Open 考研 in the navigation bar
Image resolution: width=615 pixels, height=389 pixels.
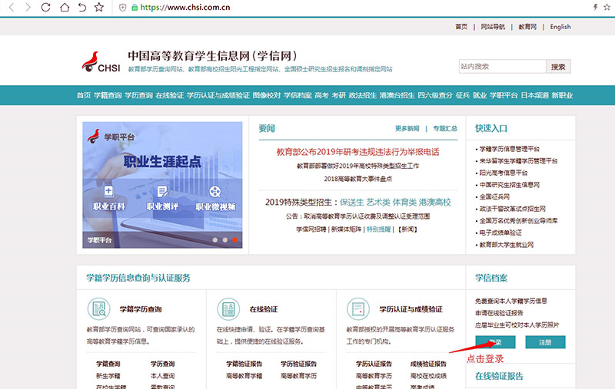pos(338,95)
